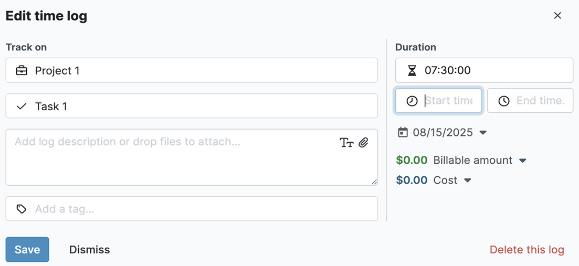579x266 pixels.
Task: Click the briefcase icon beside Project 1
Action: click(x=22, y=70)
